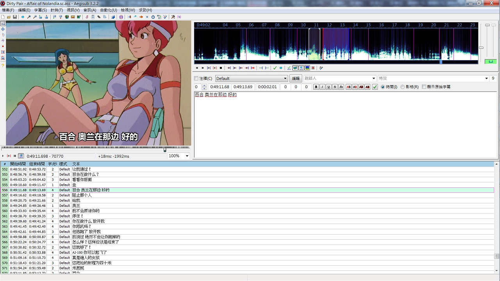The width and height of the screenshot is (500, 281).
Task: Click the end time field 0:49:13.69
Action: pyautogui.click(x=243, y=87)
